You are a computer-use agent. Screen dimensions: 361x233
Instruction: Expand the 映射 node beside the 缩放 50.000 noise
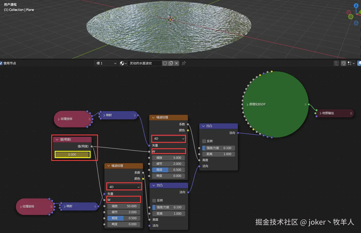(64, 206)
